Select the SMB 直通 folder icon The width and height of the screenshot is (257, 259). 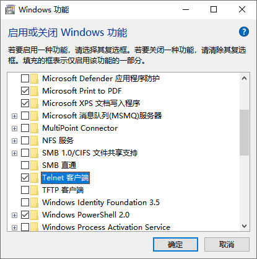34,165
